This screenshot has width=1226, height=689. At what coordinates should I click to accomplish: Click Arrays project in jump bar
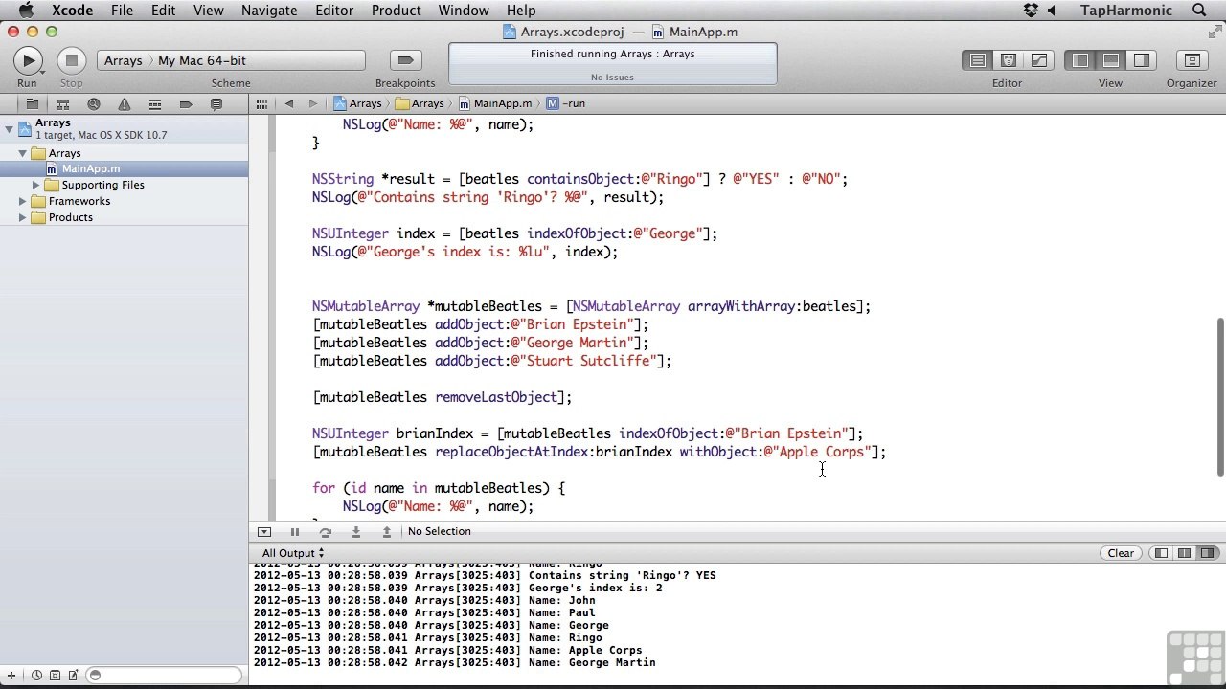click(x=357, y=103)
